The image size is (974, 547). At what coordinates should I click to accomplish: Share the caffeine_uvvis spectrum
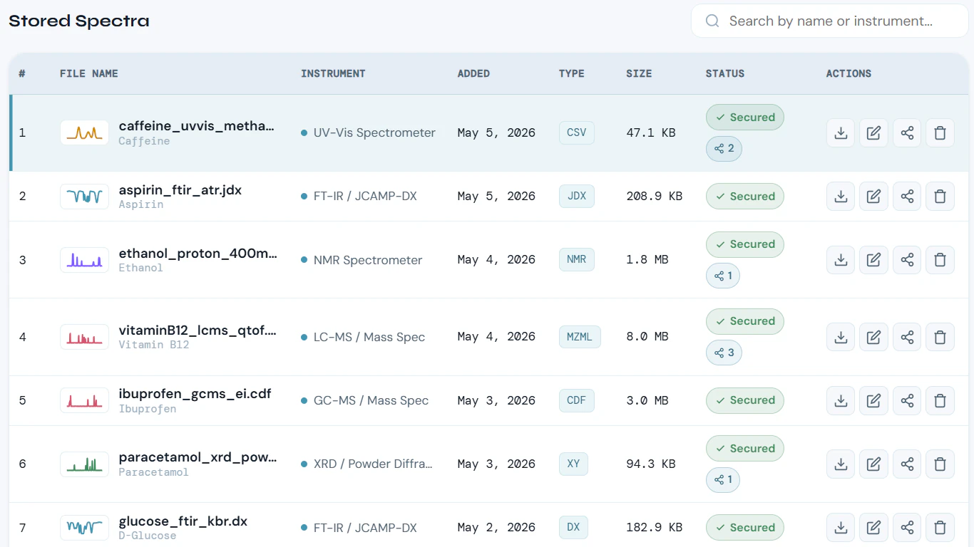907,133
